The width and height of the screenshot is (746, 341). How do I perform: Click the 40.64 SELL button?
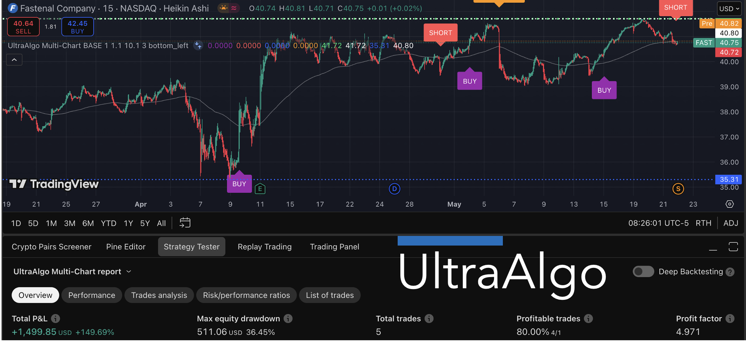coord(24,27)
